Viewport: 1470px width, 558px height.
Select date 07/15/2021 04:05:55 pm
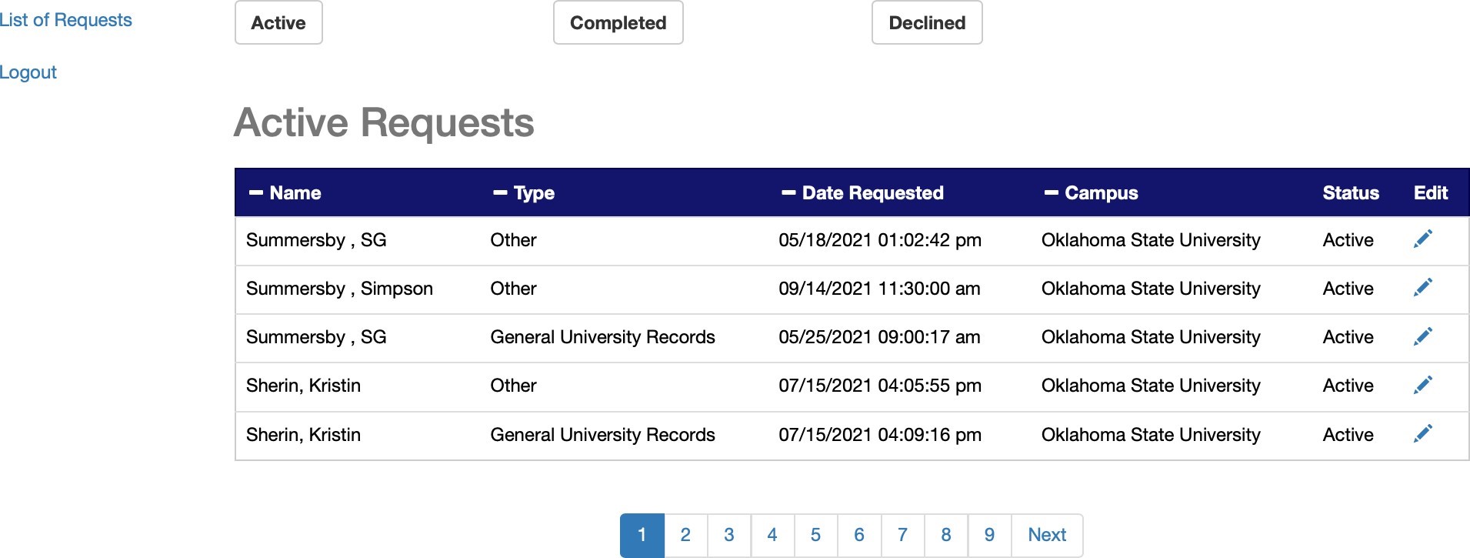[880, 386]
